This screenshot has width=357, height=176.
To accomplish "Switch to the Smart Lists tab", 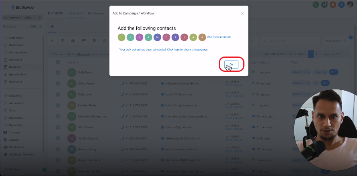I will pyautogui.click(x=76, y=13).
